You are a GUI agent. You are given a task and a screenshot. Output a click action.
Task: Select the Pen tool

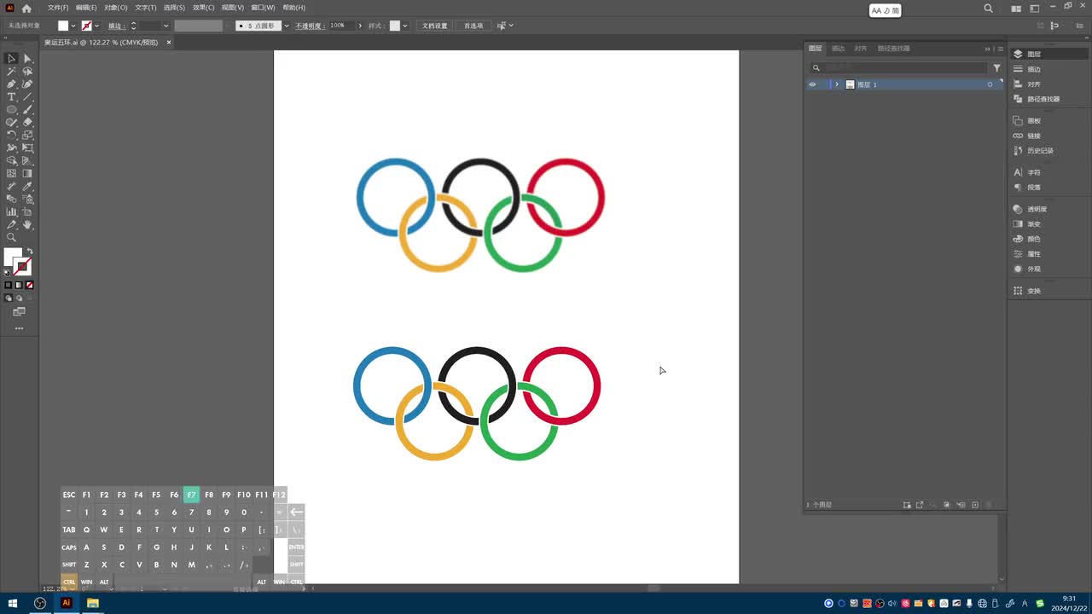point(11,84)
